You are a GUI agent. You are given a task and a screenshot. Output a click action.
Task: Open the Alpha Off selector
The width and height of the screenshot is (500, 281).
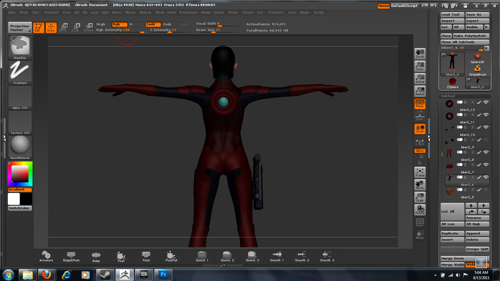(20, 97)
